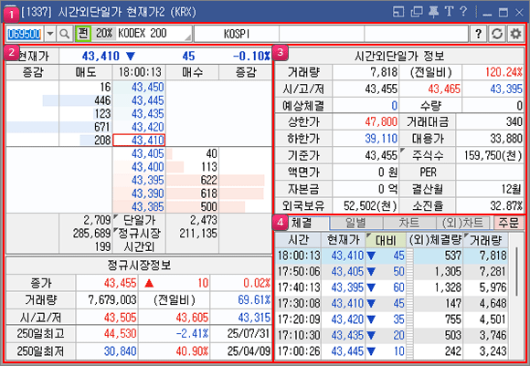Viewport: 530px width, 366px height.
Task: Open the stock code dropdown arrow
Action: click(50, 34)
